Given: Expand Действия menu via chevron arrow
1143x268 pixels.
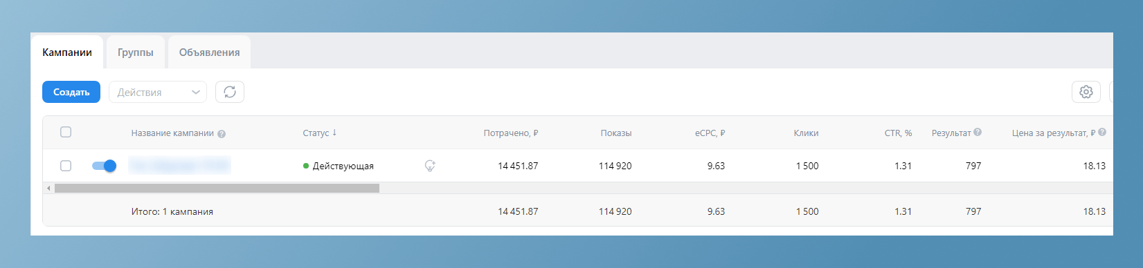Looking at the screenshot, I should [x=196, y=93].
